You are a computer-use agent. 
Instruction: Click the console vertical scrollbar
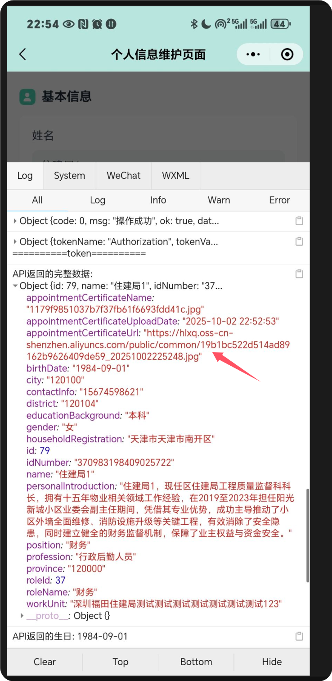click(x=308, y=536)
